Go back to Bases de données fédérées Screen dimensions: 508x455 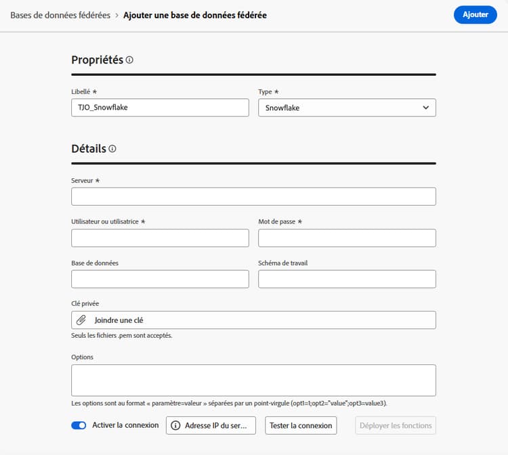[x=60, y=15]
